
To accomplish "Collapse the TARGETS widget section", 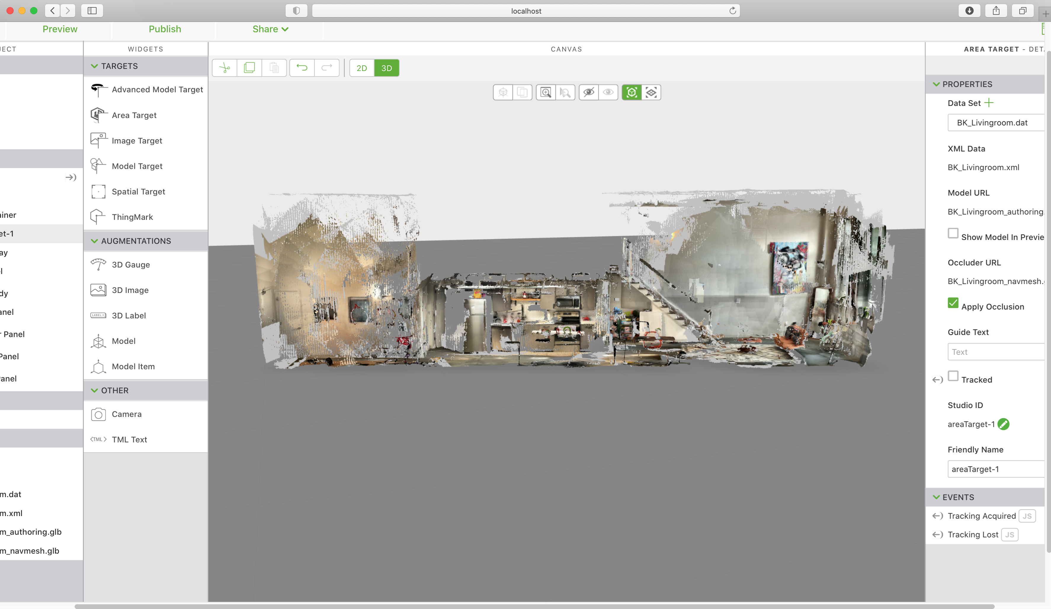I will click(x=95, y=66).
